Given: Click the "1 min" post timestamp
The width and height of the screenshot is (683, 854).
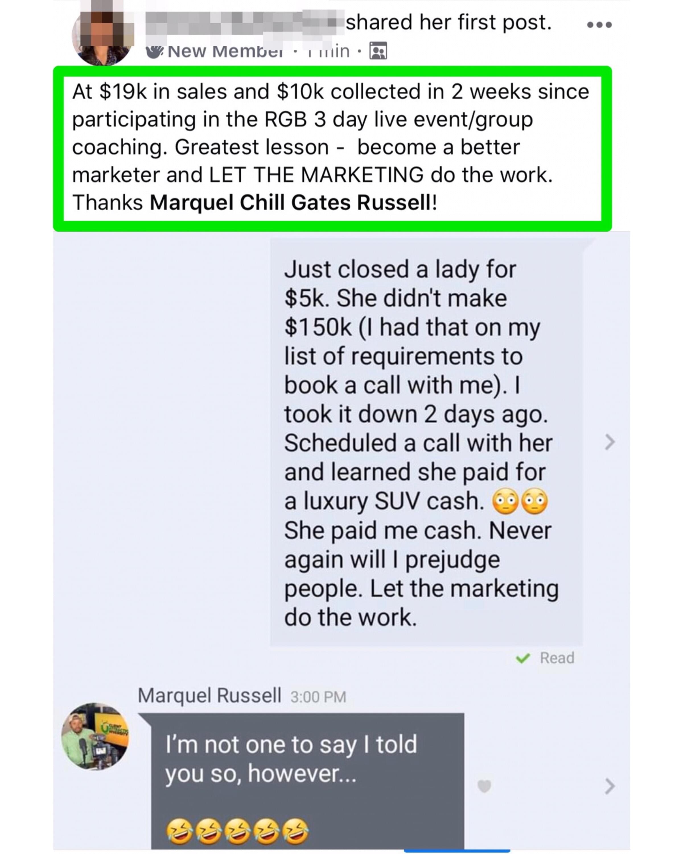Looking at the screenshot, I should [330, 51].
